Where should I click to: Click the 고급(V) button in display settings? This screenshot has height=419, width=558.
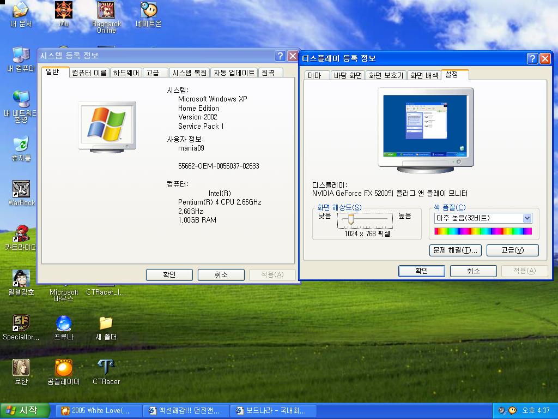pos(512,250)
